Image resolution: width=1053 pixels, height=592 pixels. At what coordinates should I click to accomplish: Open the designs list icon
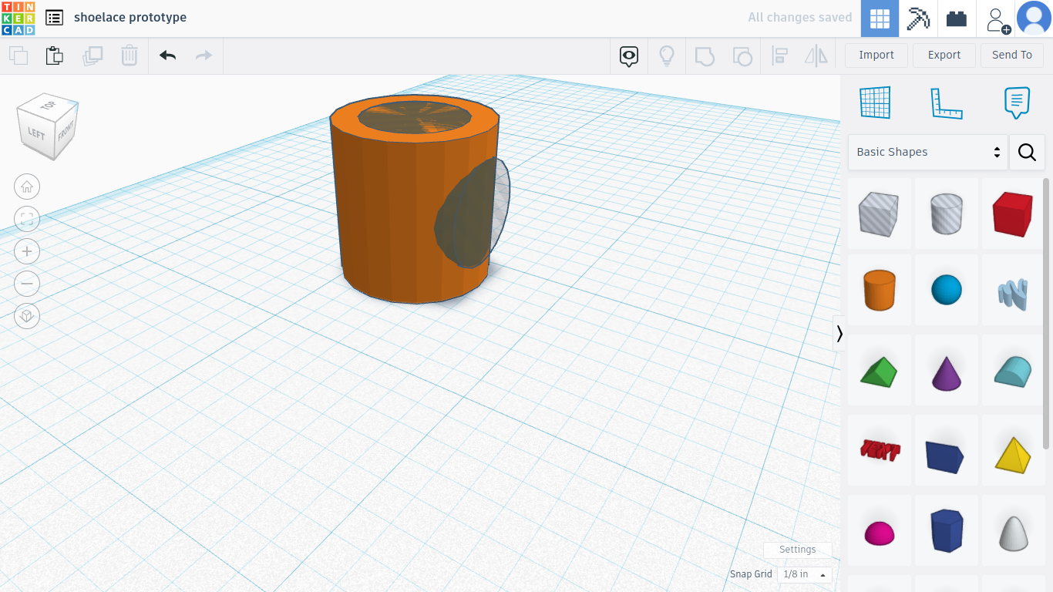54,18
